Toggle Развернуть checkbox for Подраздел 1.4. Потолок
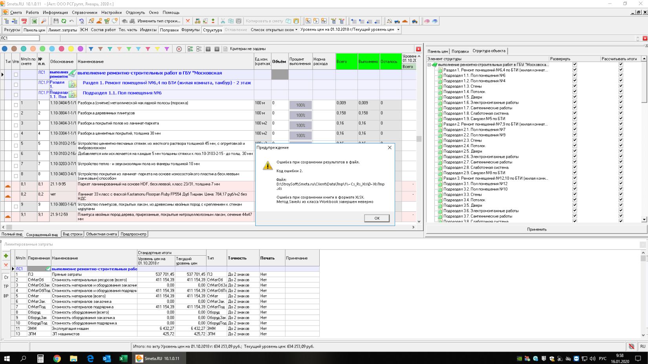This screenshot has width=648, height=364. click(575, 92)
